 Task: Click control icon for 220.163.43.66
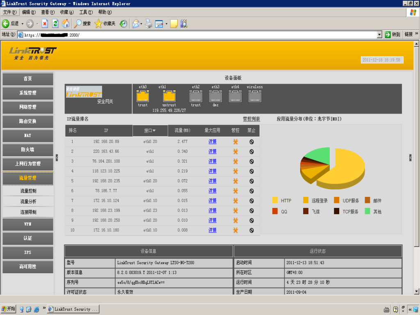[235, 152]
